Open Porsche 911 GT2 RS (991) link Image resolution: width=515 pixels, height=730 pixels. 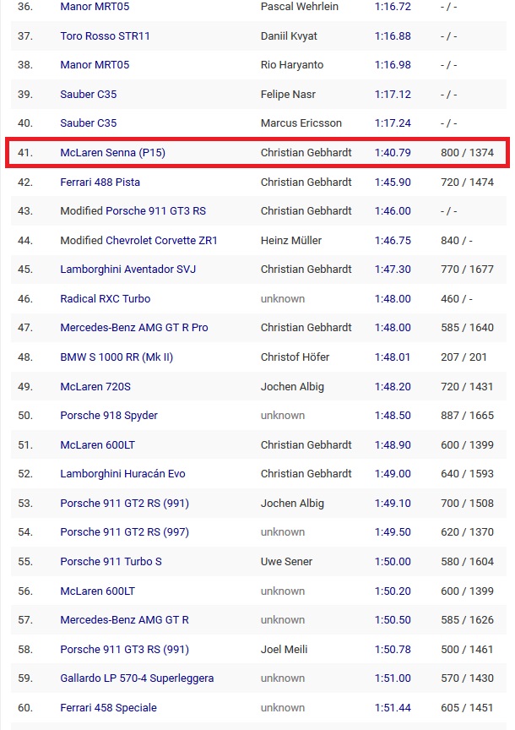click(x=124, y=504)
